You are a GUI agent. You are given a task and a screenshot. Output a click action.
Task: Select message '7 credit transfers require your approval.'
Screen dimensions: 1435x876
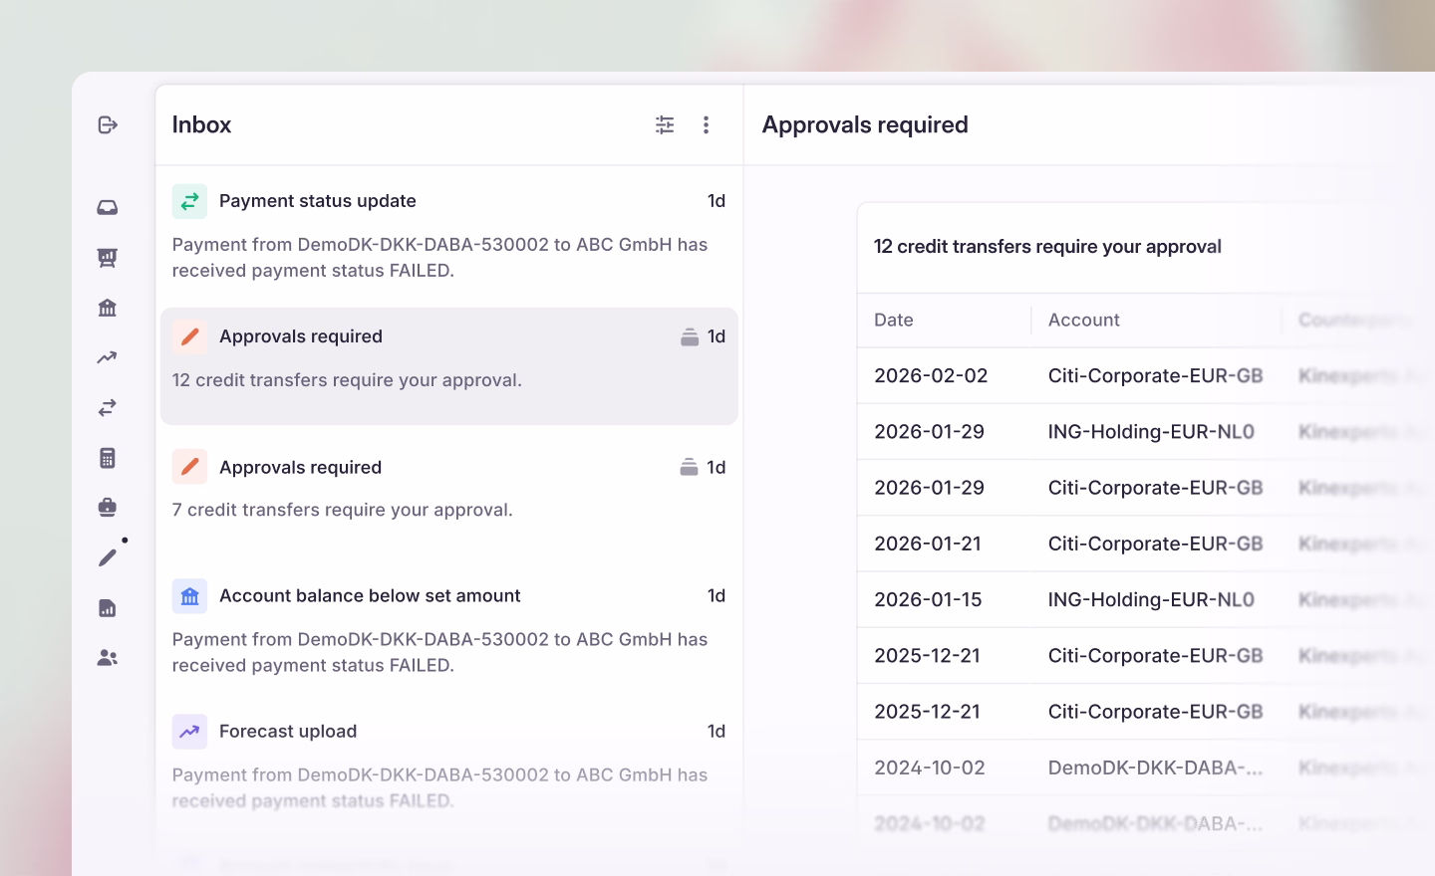click(449, 495)
